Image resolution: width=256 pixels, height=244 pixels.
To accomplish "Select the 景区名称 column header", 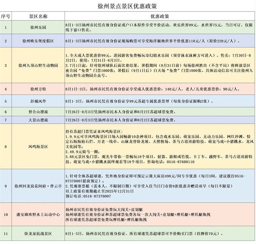I will coord(38,16).
